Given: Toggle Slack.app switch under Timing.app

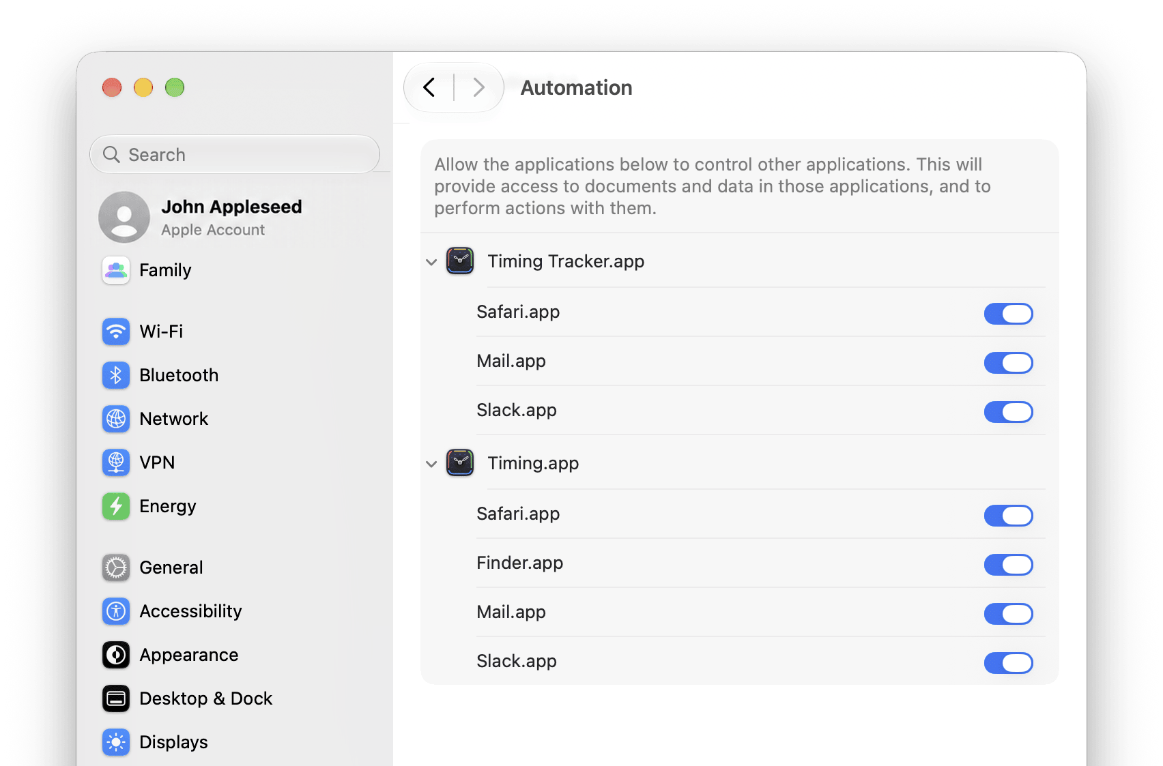Looking at the screenshot, I should click(1008, 663).
